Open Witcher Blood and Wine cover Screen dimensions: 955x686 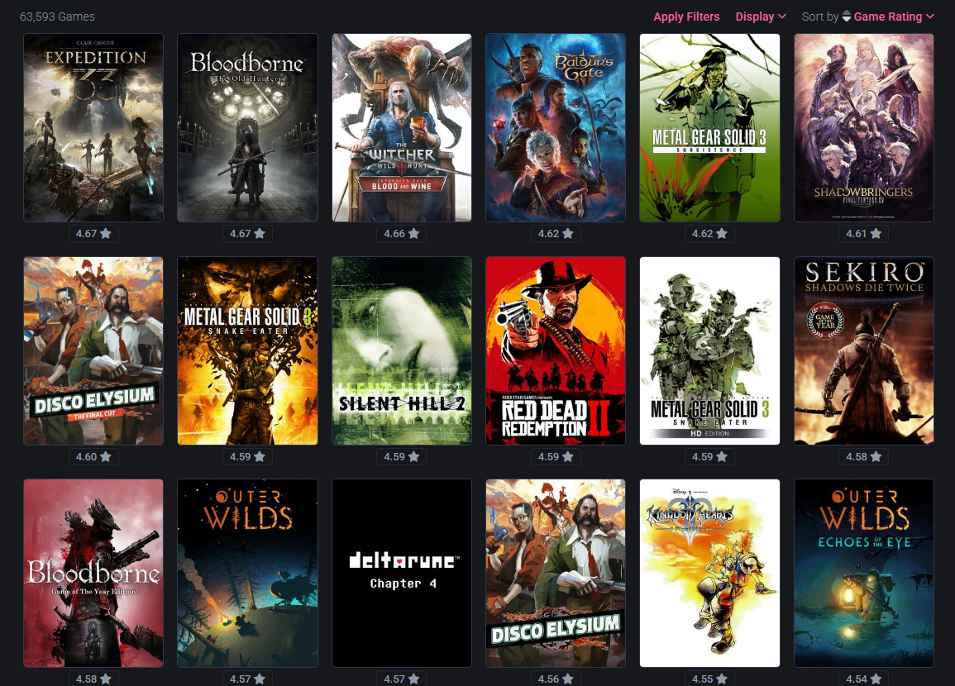pyautogui.click(x=401, y=128)
